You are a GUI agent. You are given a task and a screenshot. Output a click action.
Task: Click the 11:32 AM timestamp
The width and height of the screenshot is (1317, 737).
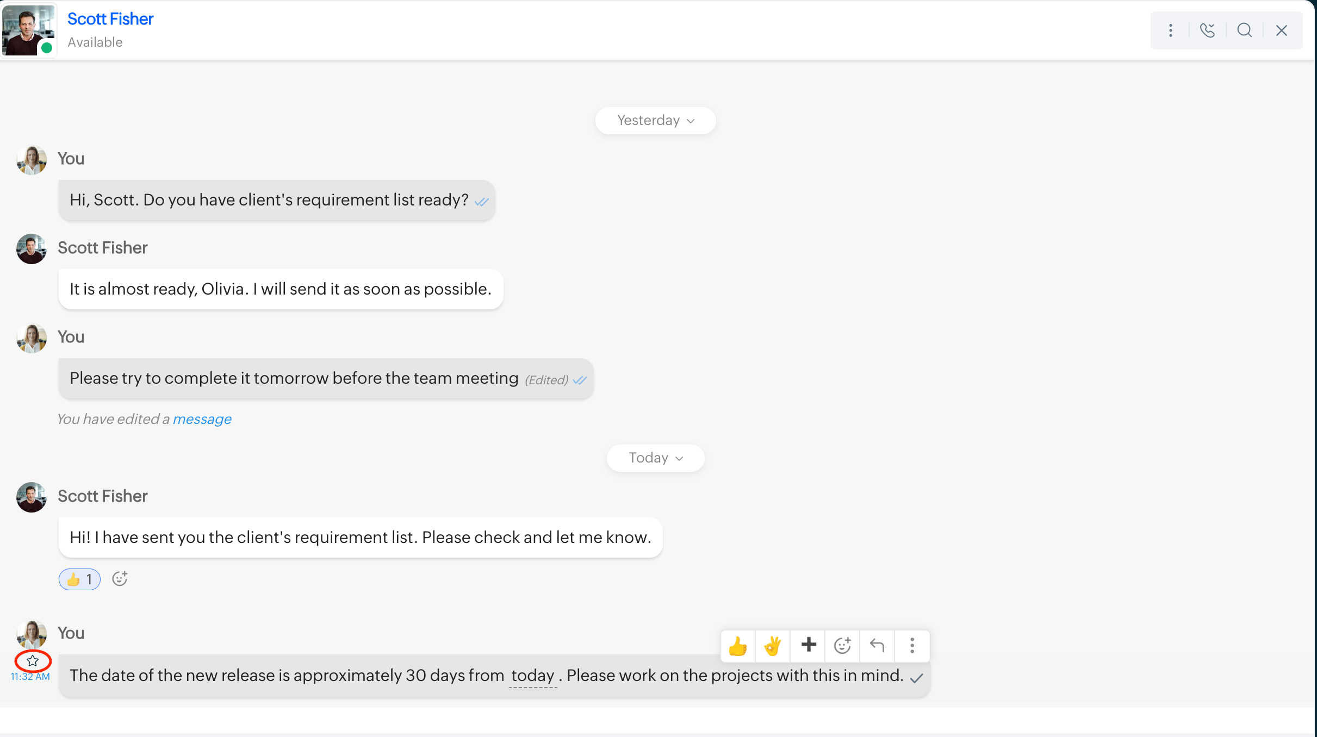pos(30,677)
